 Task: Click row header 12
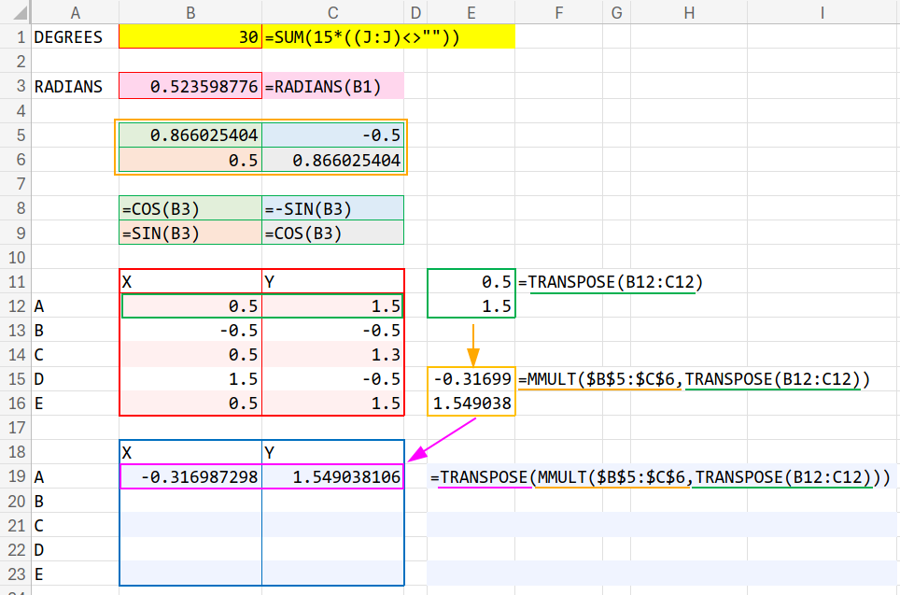[14, 305]
